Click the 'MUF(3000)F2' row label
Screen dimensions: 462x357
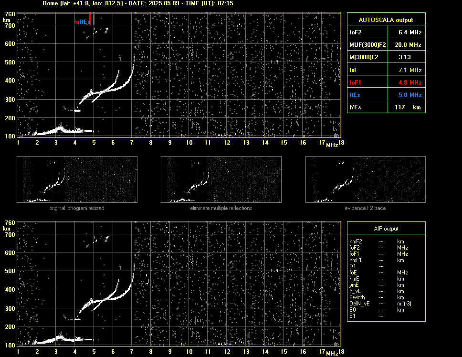pyautogui.click(x=367, y=45)
